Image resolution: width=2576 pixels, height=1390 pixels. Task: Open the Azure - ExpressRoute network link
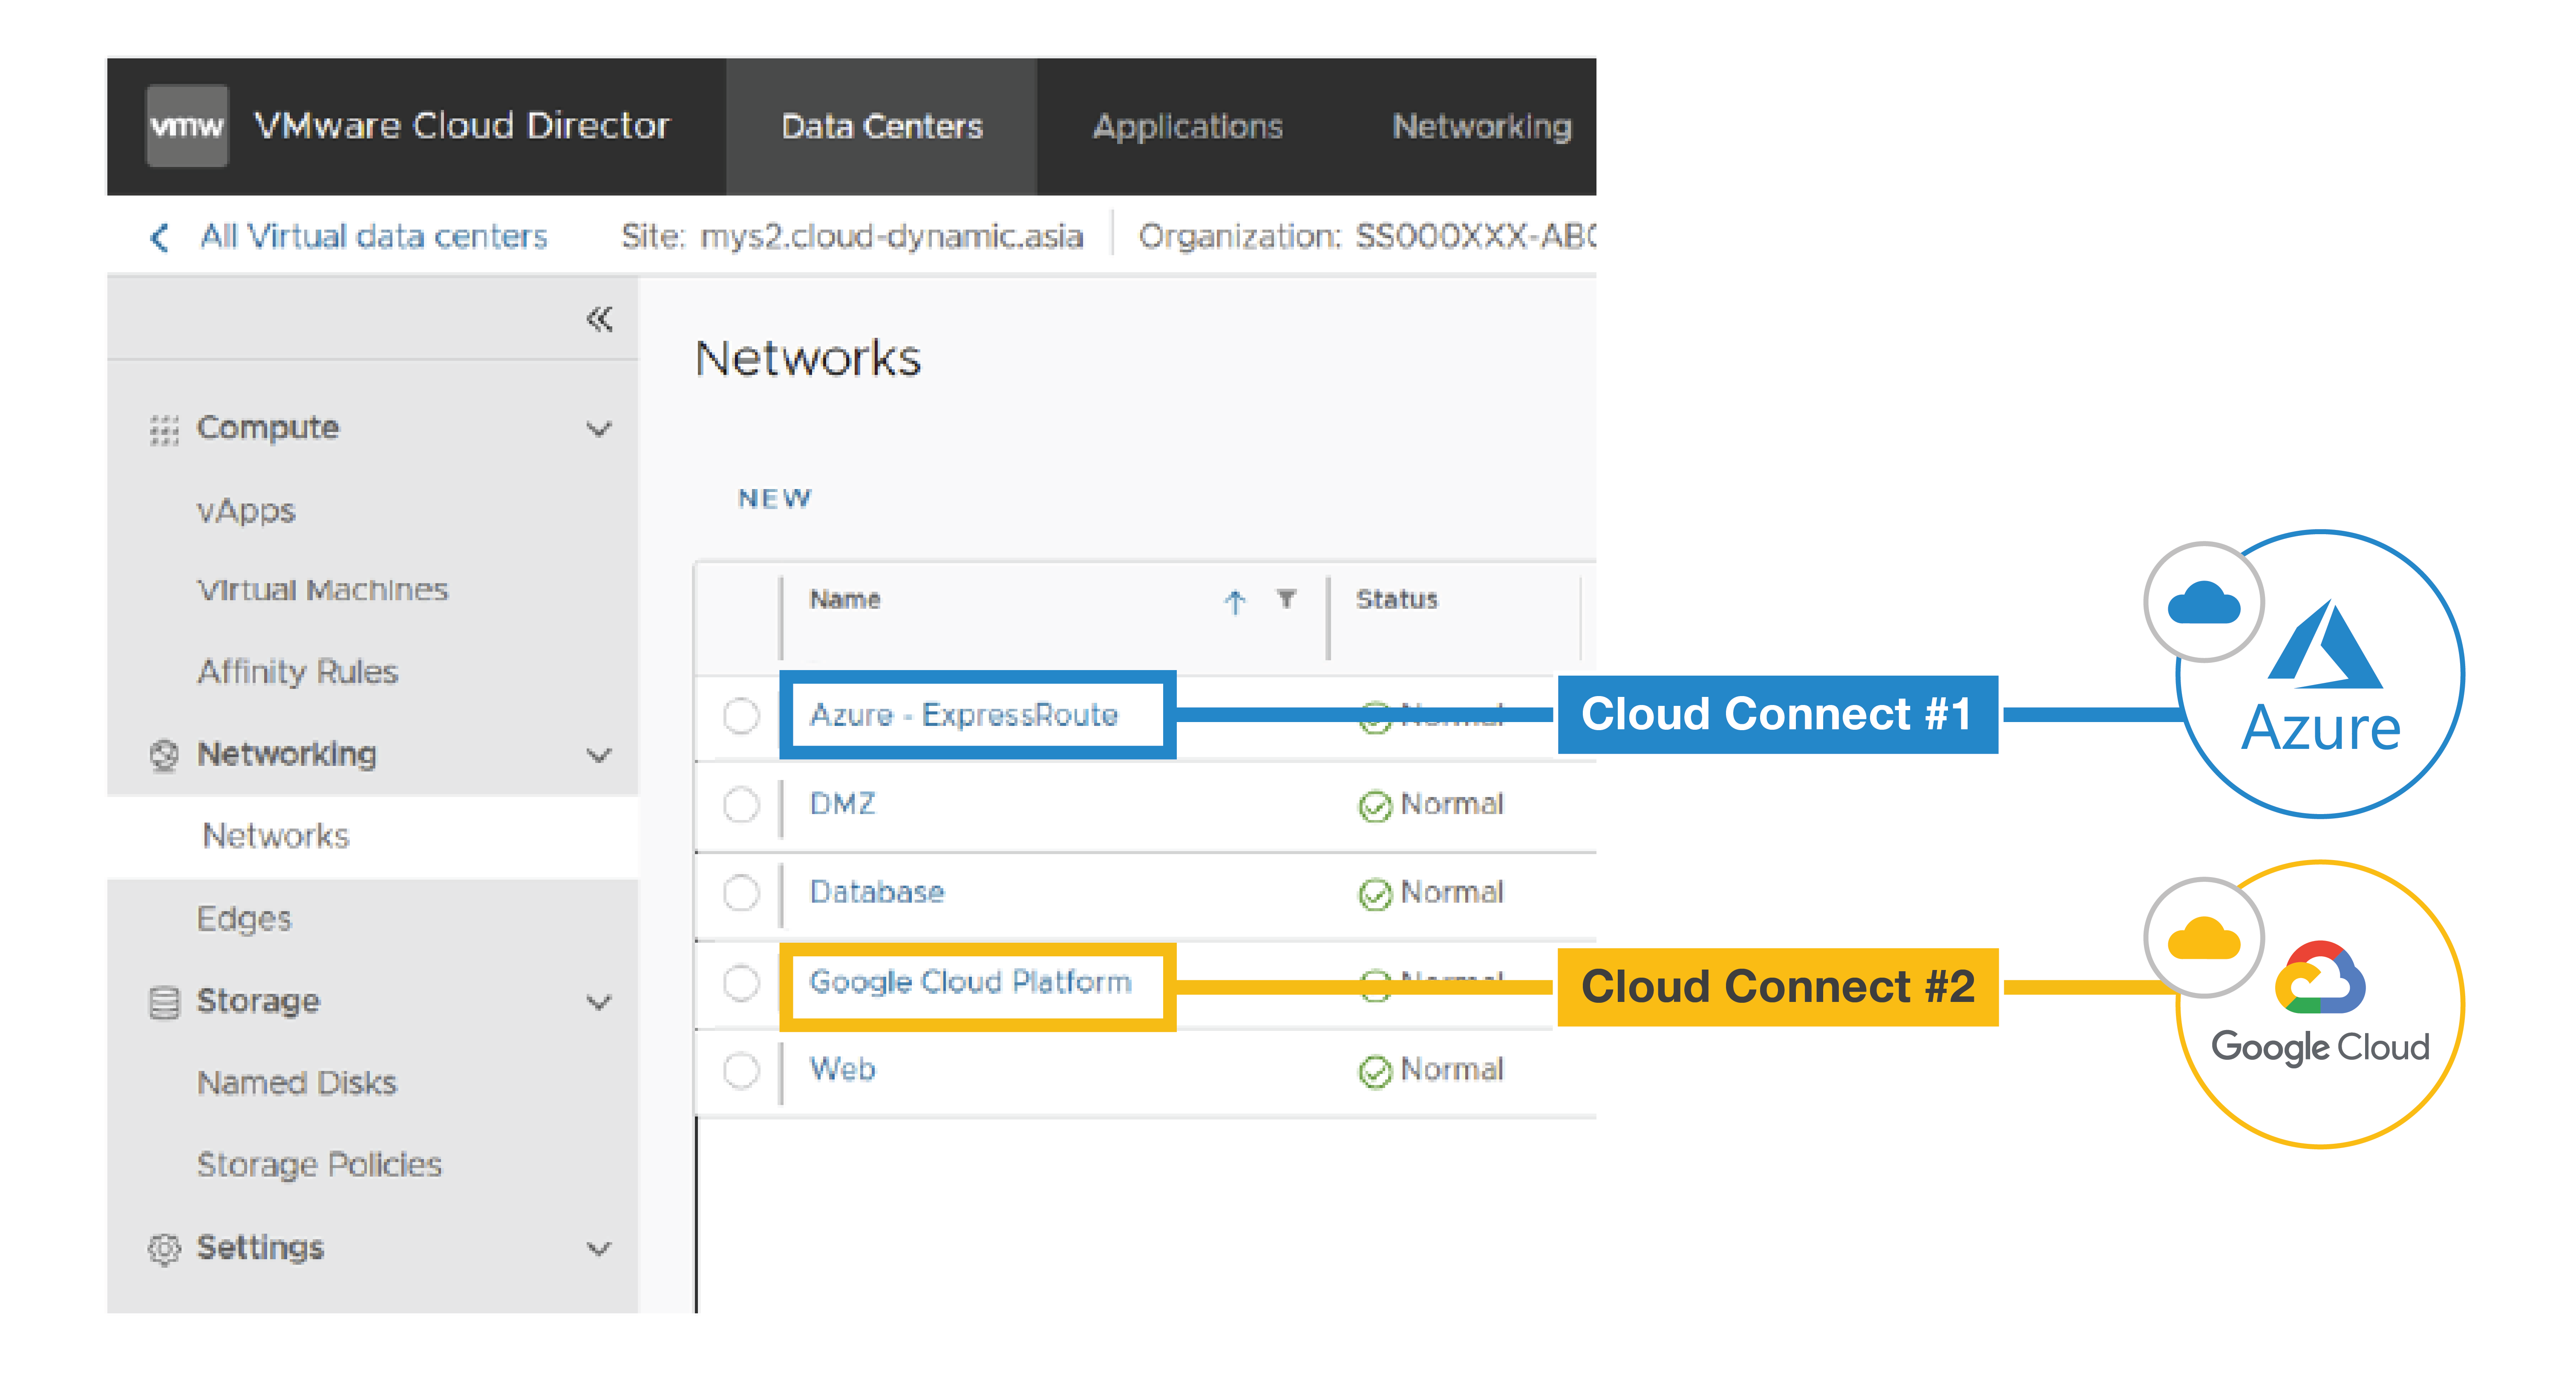pos(964,716)
